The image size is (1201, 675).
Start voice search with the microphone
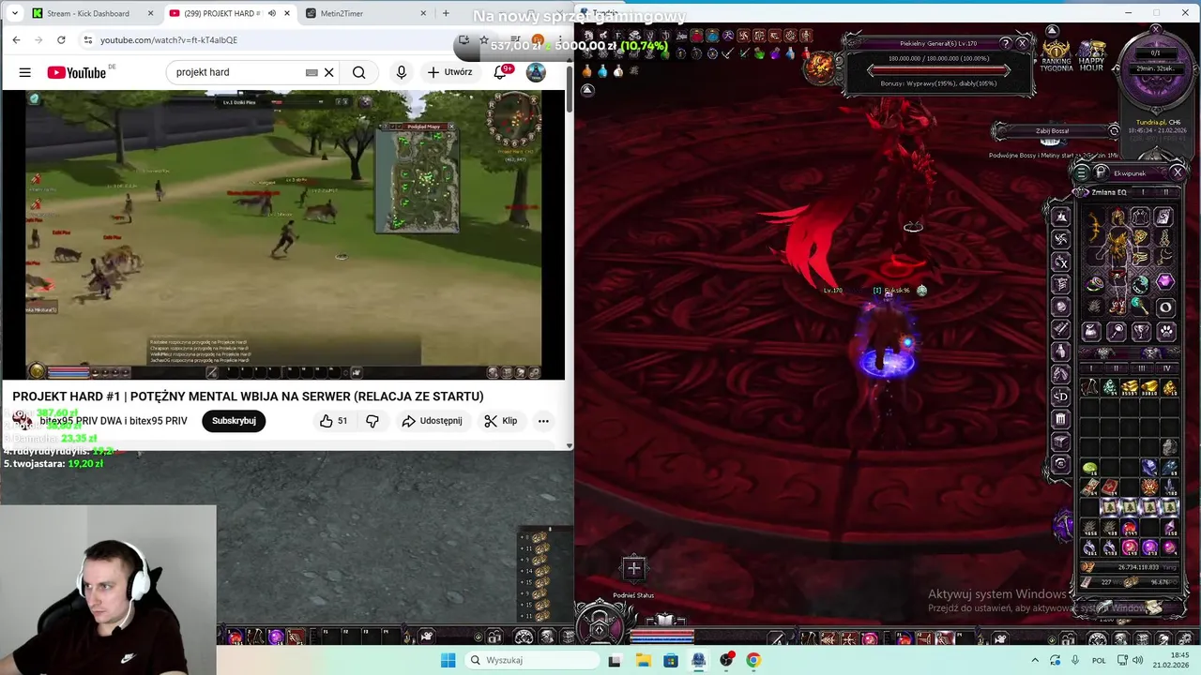pos(402,72)
